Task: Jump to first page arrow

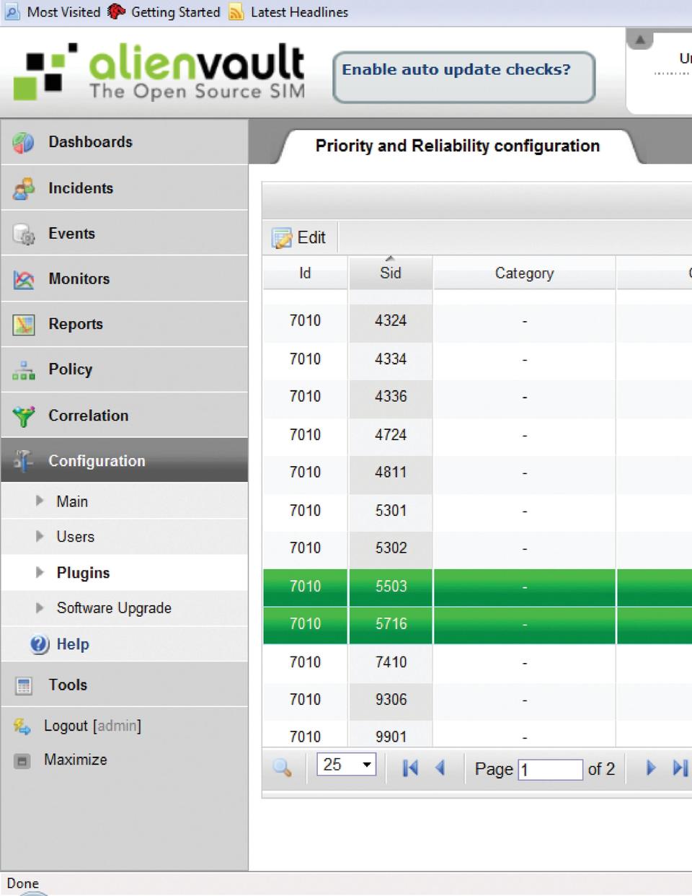Action: coord(410,768)
